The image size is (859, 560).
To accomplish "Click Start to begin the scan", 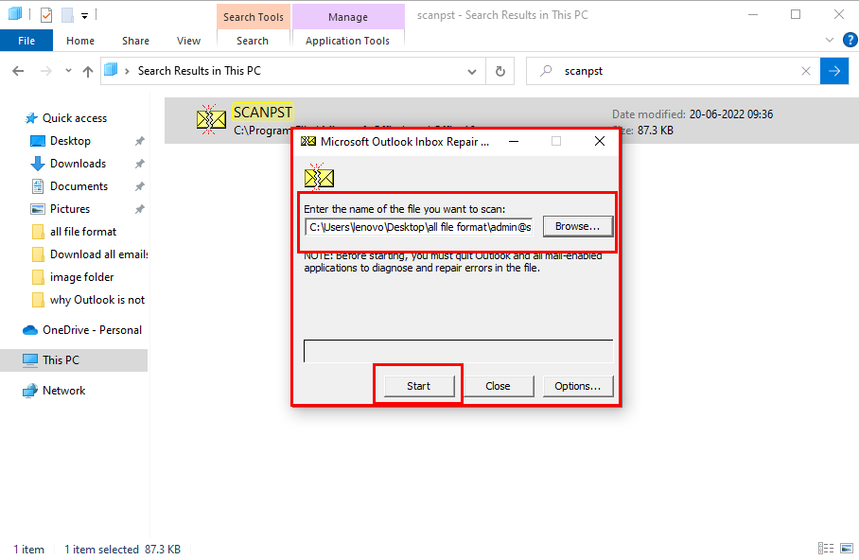I will coord(419,386).
